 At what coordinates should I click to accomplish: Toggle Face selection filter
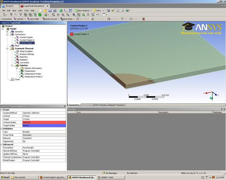(35, 15)
